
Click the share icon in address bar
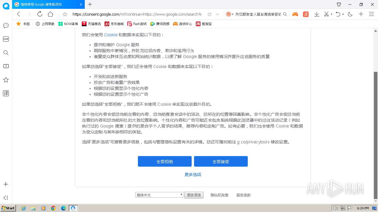[209, 14]
